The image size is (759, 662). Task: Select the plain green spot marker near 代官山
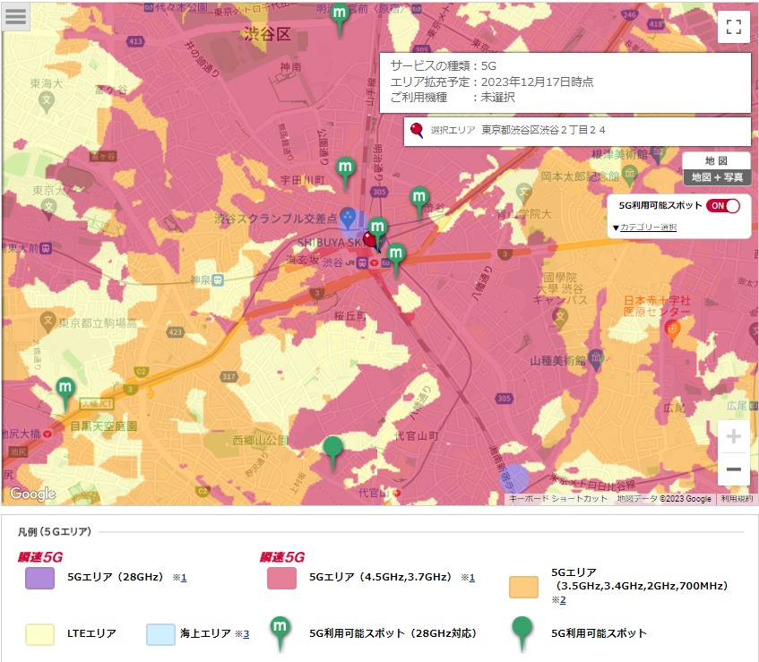tap(333, 450)
